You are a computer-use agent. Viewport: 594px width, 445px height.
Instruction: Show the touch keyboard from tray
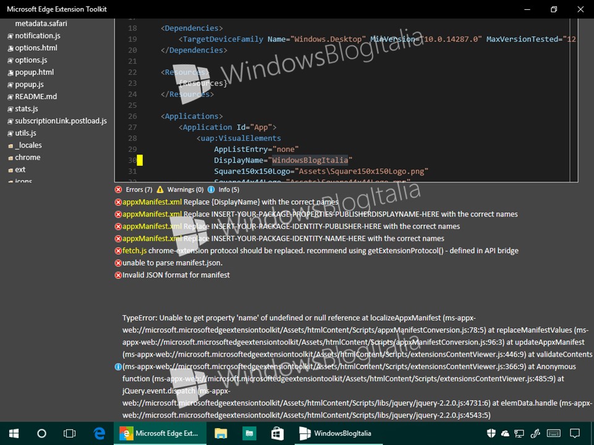click(554, 434)
